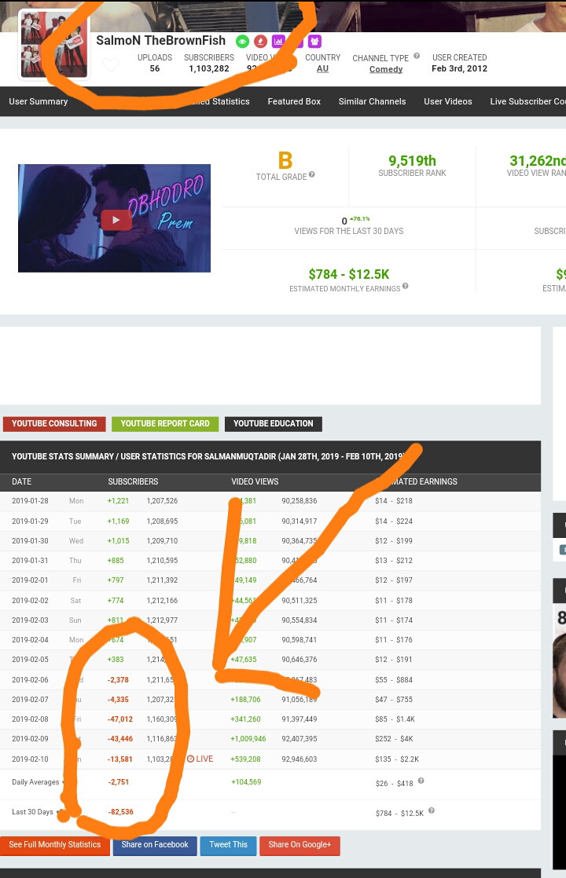Image resolution: width=566 pixels, height=878 pixels.
Task: Select the earnings $11 - $178
Action: pos(394,601)
